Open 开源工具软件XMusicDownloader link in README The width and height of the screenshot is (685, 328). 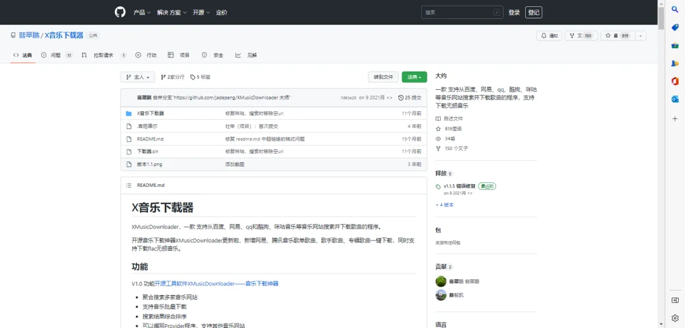coord(217,284)
